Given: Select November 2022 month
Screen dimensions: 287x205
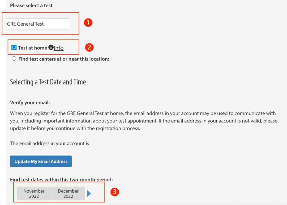Looking at the screenshot, I should tap(34, 194).
